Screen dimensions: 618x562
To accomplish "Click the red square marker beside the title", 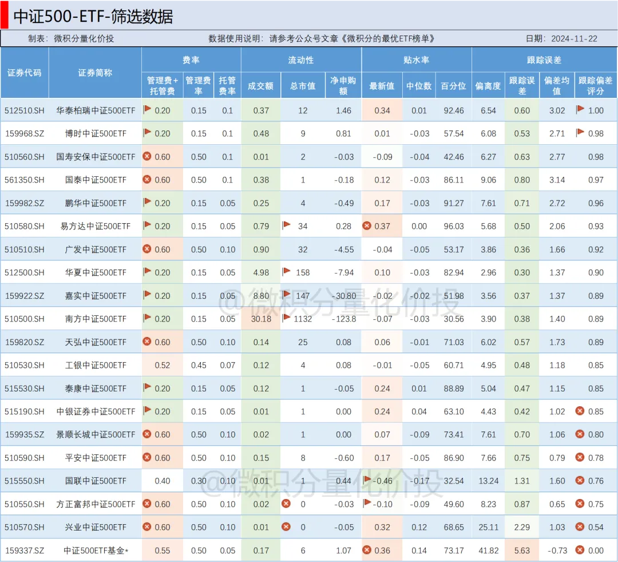I will 4,15.
